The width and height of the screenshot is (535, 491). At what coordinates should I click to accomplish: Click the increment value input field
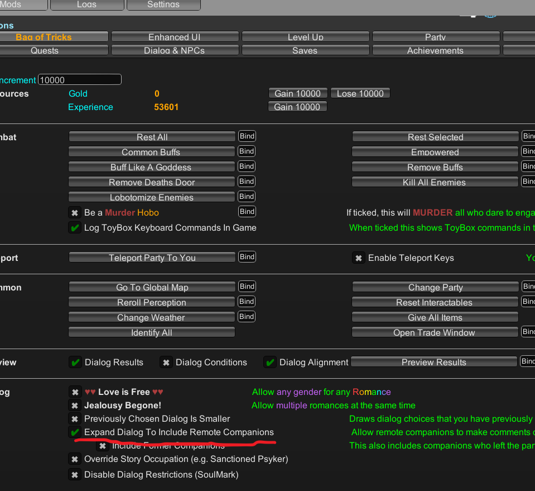80,80
